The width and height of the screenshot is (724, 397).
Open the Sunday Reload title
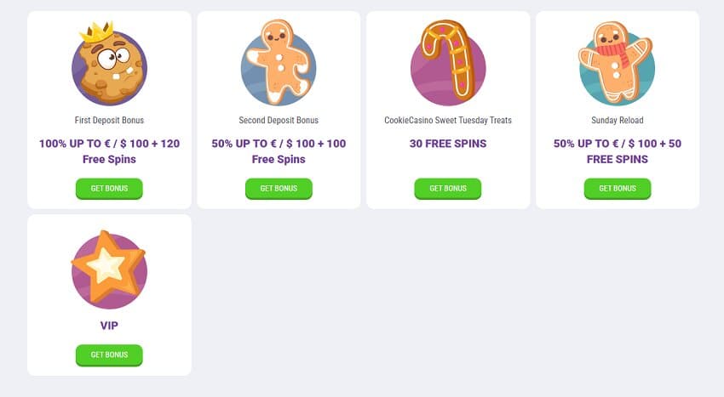618,121
